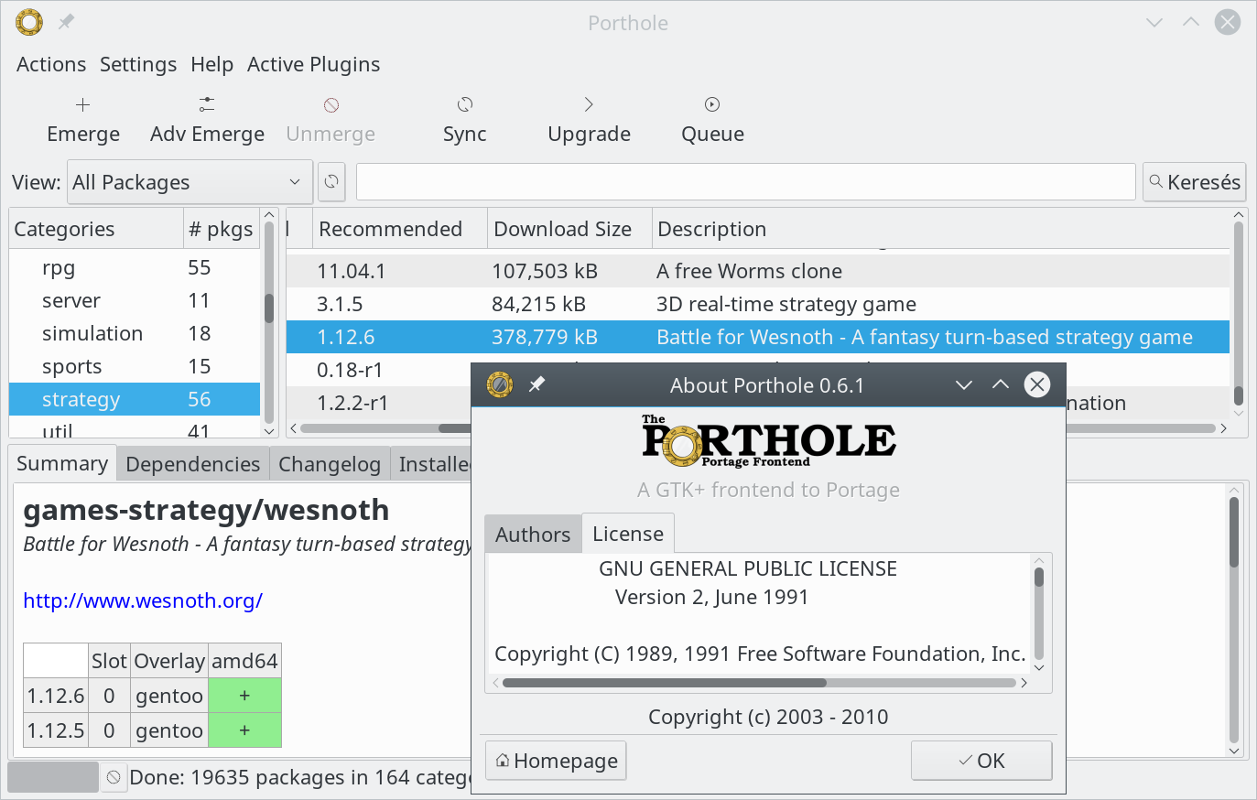Click the porthole icon in About dialog titlebar
Viewport: 1257px width, 800px height.
500,384
